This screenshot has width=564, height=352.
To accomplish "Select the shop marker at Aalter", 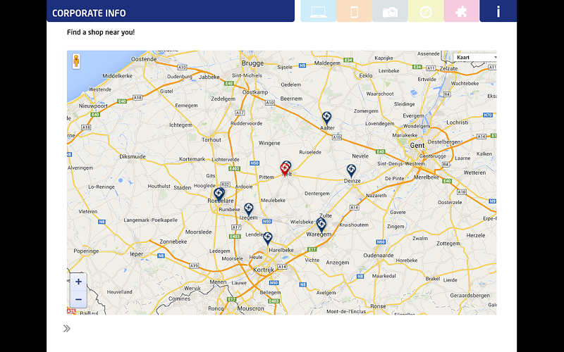I will pyautogui.click(x=326, y=118).
